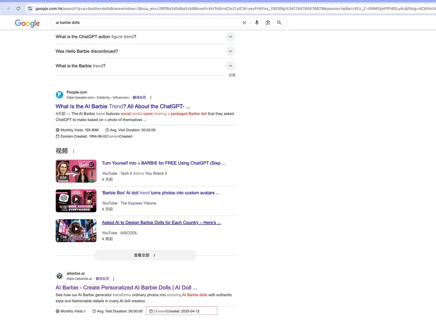
Task: Reload the page with the refresh icon
Action: click(18, 9)
